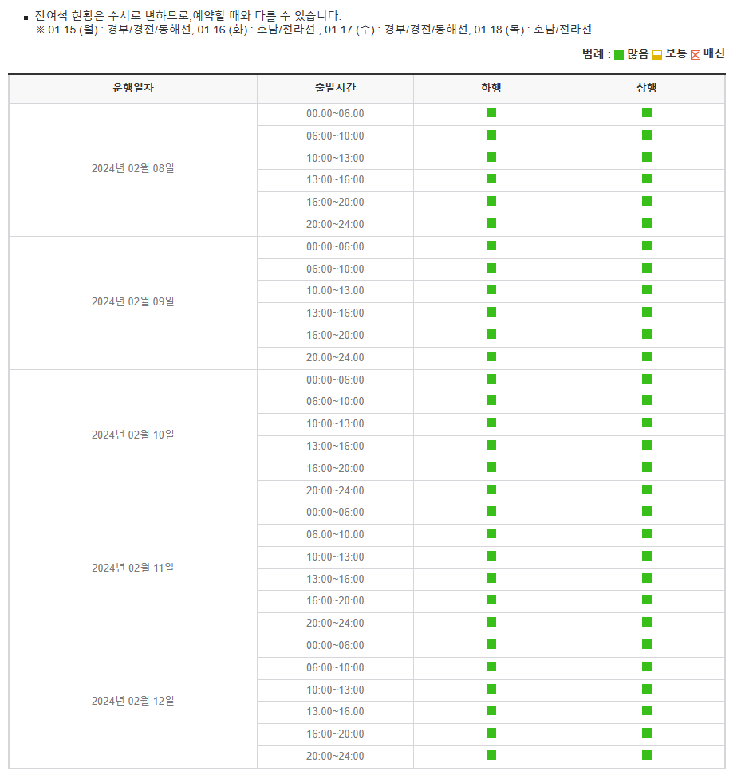Click the yellow 보통 legend icon
The width and height of the screenshot is (737, 775).
[x=657, y=55]
